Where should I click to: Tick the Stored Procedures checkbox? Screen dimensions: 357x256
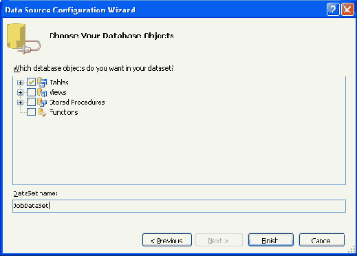31,102
